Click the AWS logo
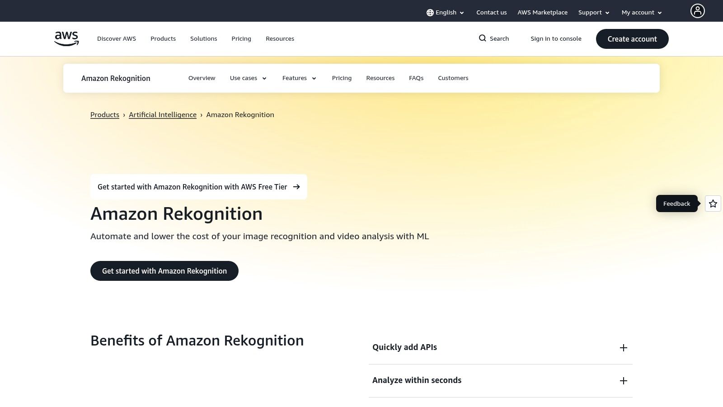Viewport: 723px width, 407px height. tap(66, 38)
